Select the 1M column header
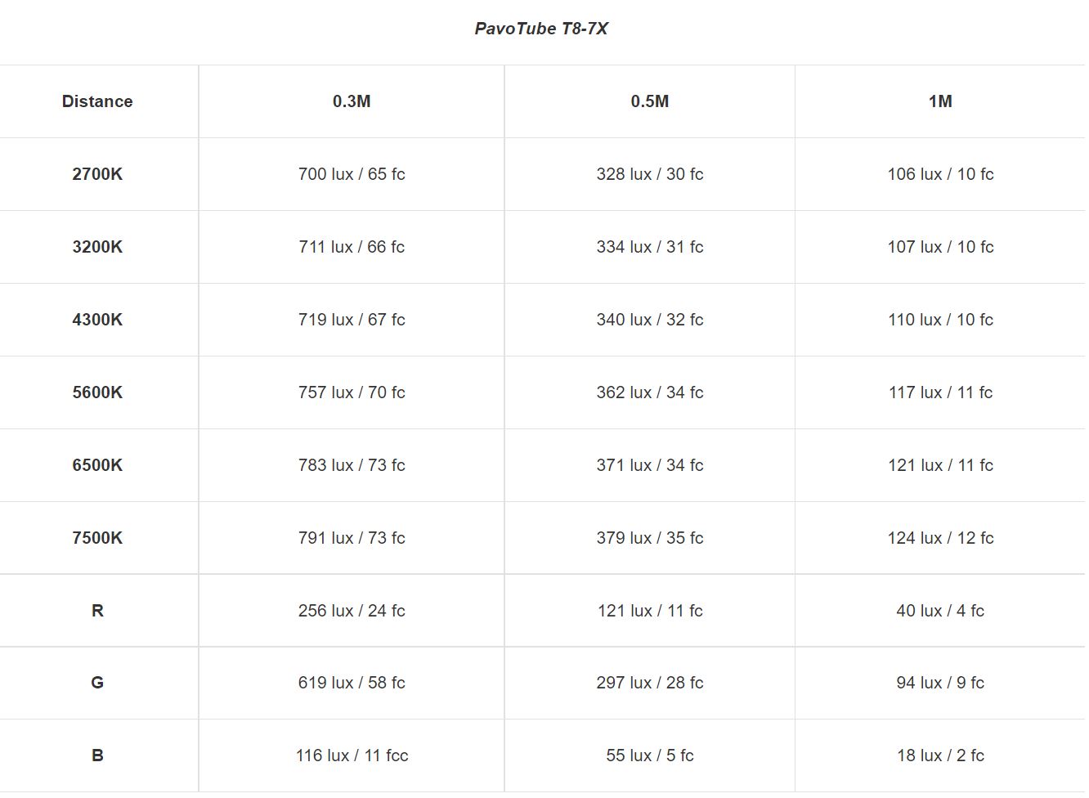Screen dimensions: 1089x798 940,101
